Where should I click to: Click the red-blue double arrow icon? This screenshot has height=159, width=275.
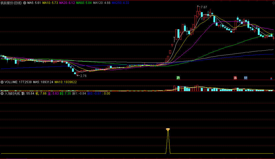click(271, 78)
